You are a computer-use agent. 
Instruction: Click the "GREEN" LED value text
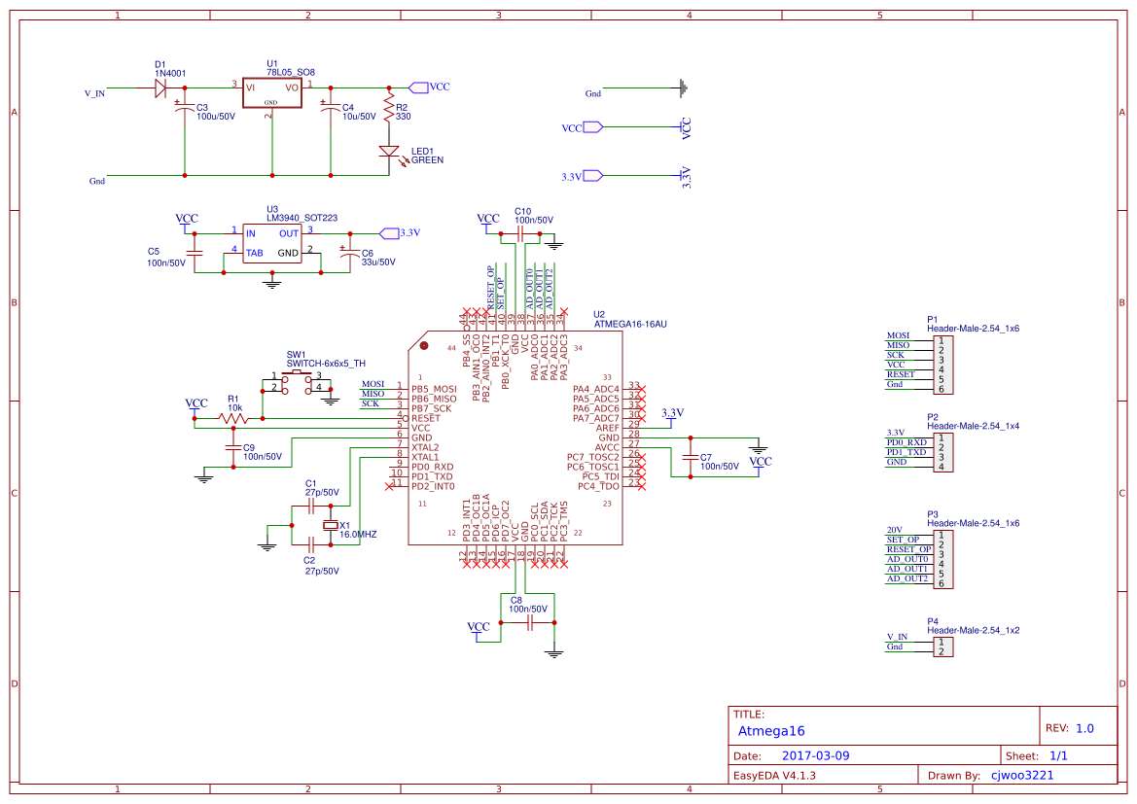427,160
